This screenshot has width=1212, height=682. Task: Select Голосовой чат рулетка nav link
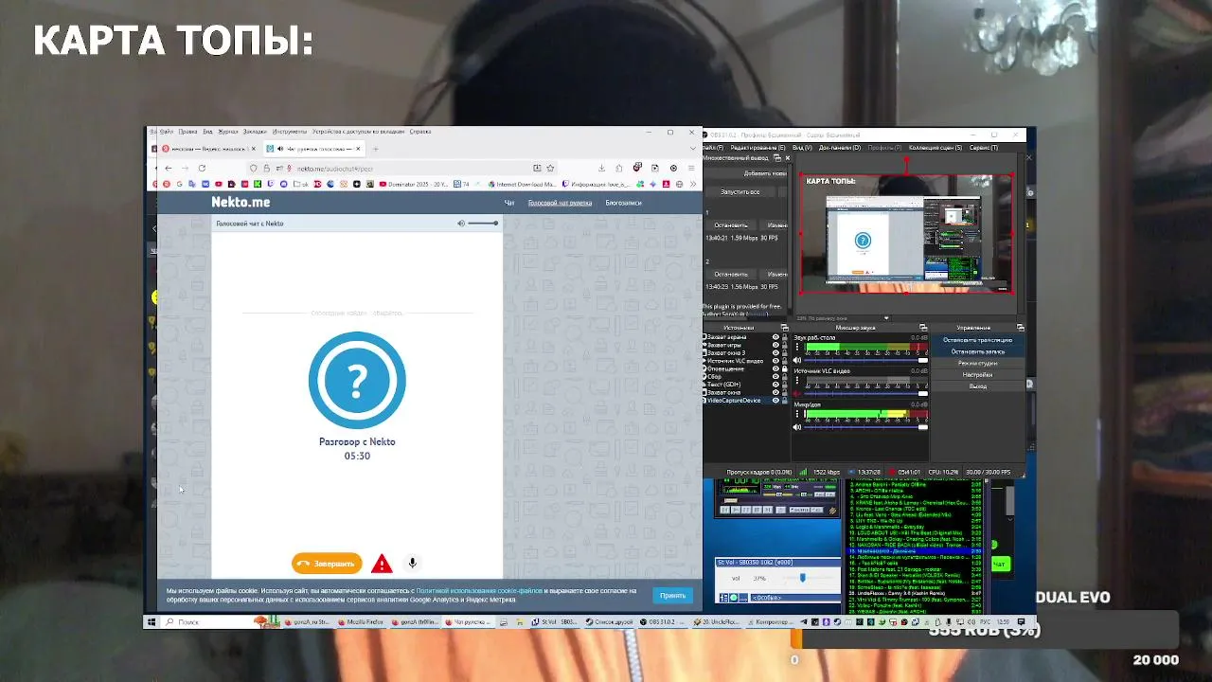point(560,203)
